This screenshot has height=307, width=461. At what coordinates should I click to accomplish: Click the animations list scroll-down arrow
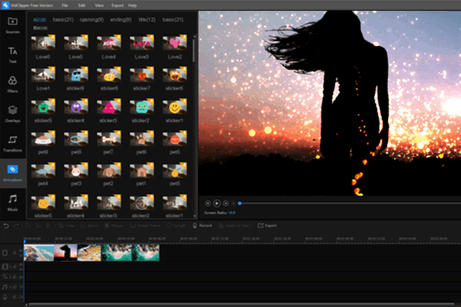point(194,216)
